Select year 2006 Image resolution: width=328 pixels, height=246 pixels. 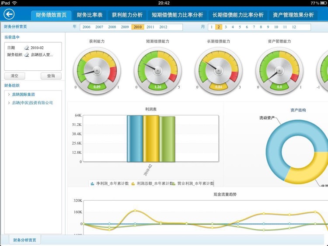[x=87, y=27]
